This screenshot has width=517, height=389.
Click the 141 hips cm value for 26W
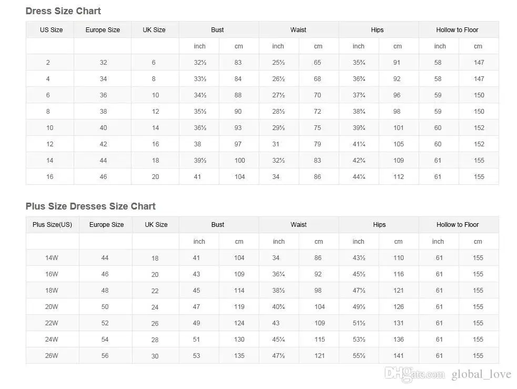pos(398,356)
